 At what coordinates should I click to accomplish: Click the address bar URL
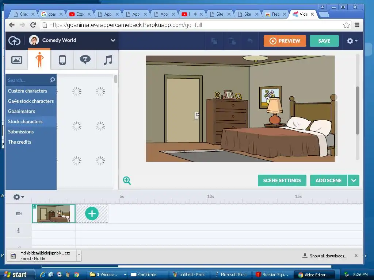126,25
